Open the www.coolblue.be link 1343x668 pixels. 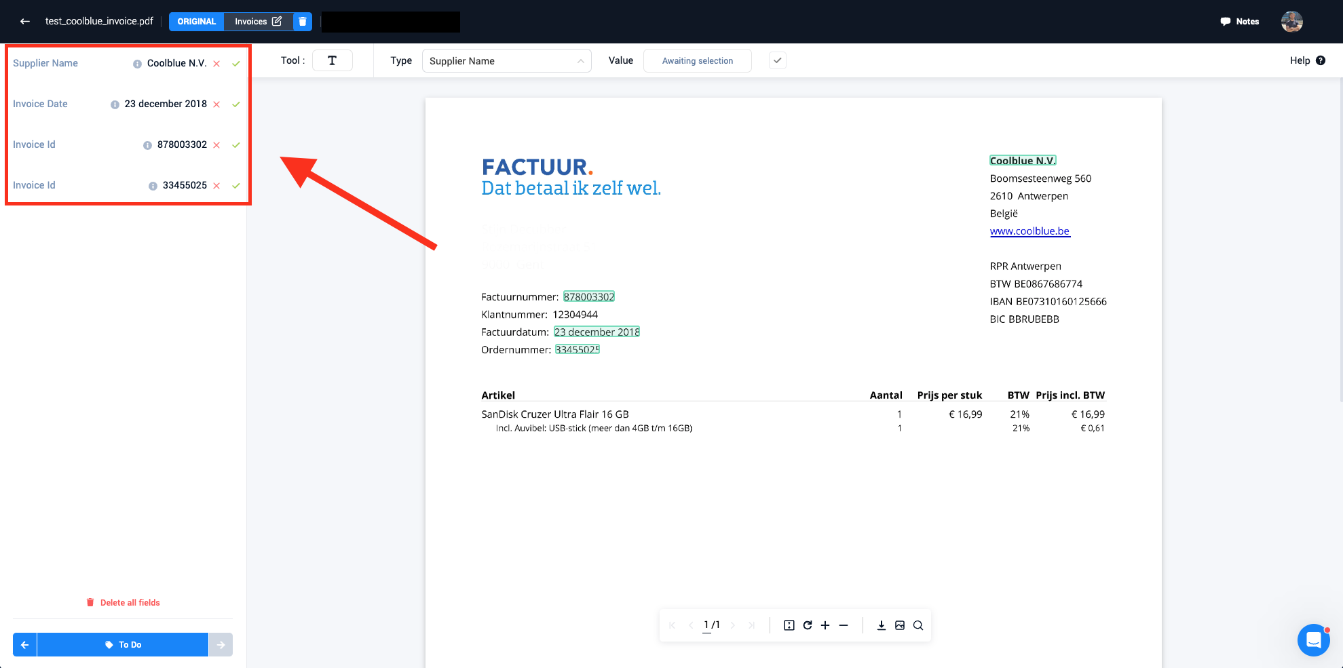click(x=1029, y=231)
